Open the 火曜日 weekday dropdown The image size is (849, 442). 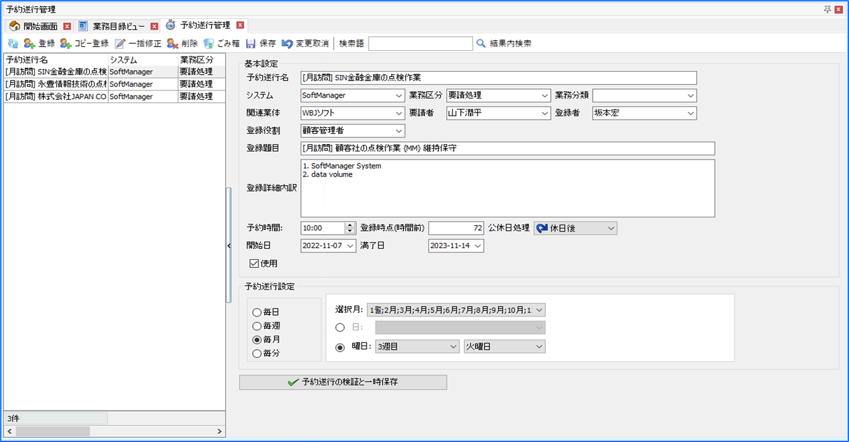[504, 347]
